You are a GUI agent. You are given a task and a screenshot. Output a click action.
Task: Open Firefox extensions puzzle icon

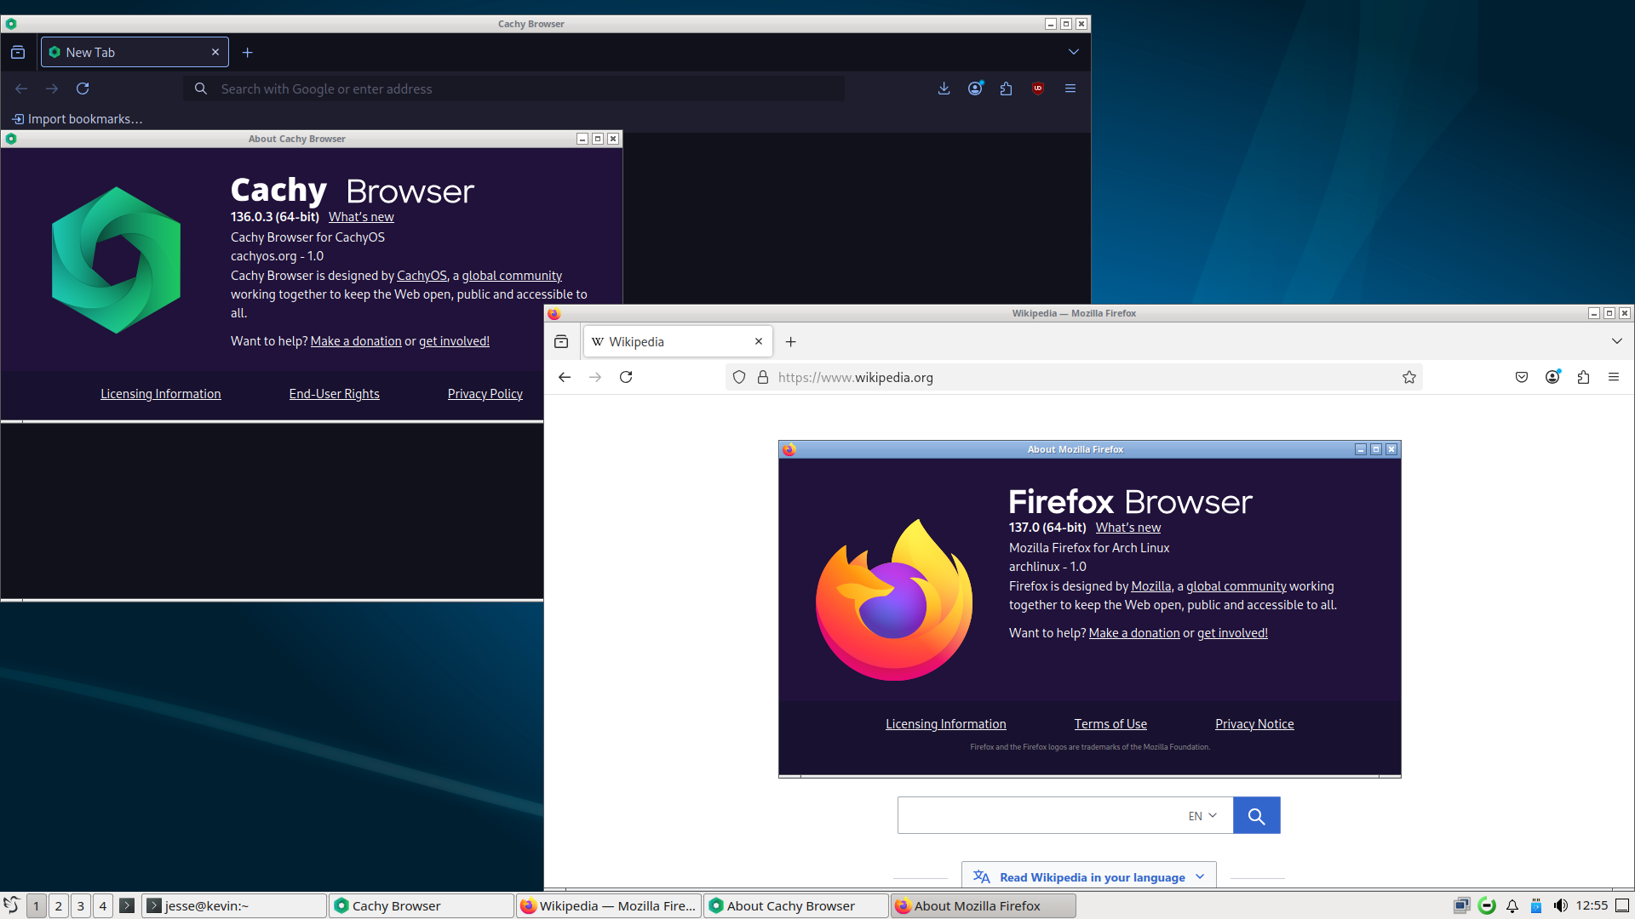pyautogui.click(x=1583, y=377)
